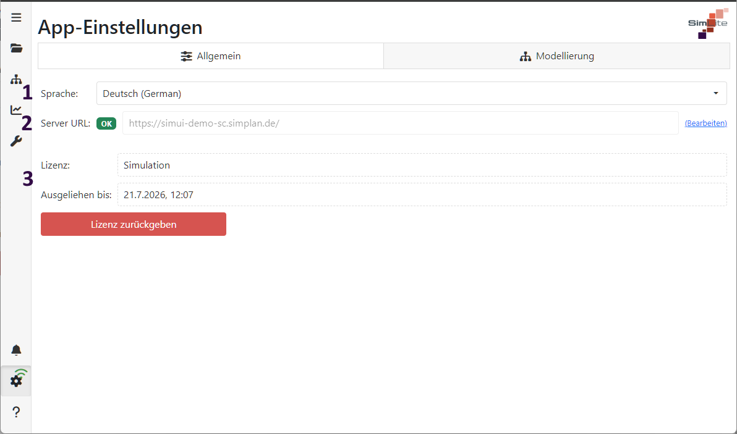Open the Sprache language dropdown
Screen dimensions: 737x434
click(411, 93)
